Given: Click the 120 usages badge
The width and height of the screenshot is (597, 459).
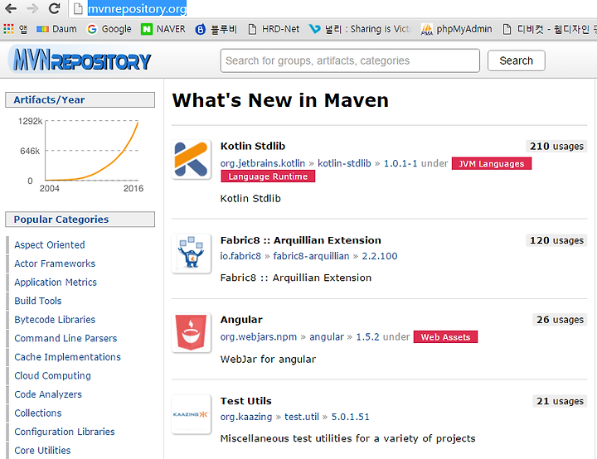Looking at the screenshot, I should pyautogui.click(x=556, y=240).
